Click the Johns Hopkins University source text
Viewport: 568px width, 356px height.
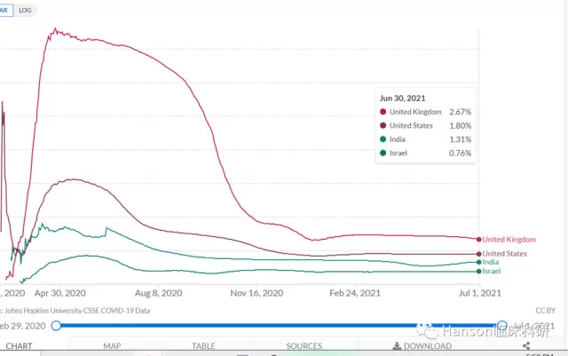(x=75, y=311)
